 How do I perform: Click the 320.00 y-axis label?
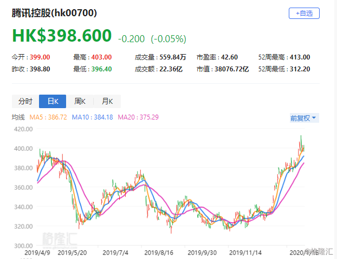point(23,227)
